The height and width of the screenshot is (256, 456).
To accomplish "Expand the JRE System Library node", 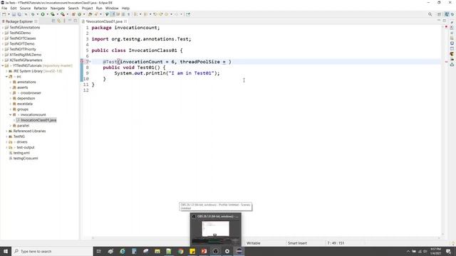I will [x=6, y=71].
